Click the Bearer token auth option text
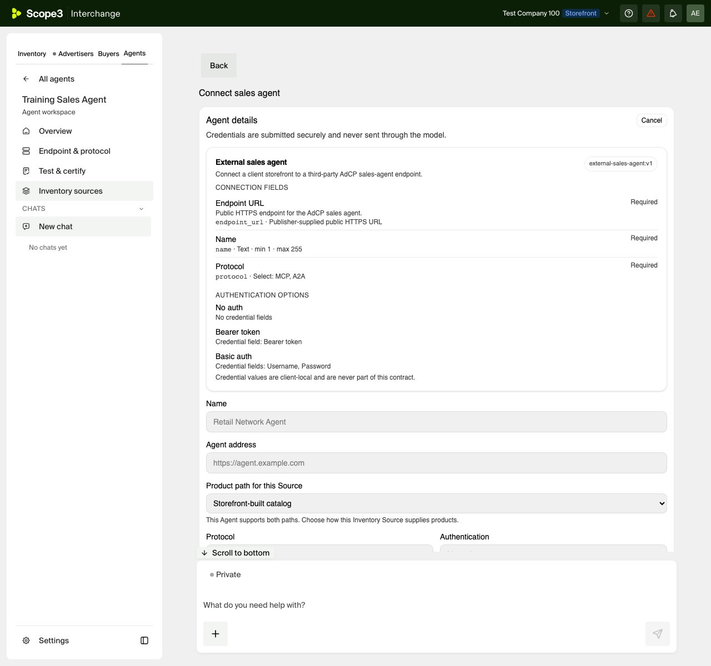The height and width of the screenshot is (666, 711). [x=238, y=332]
